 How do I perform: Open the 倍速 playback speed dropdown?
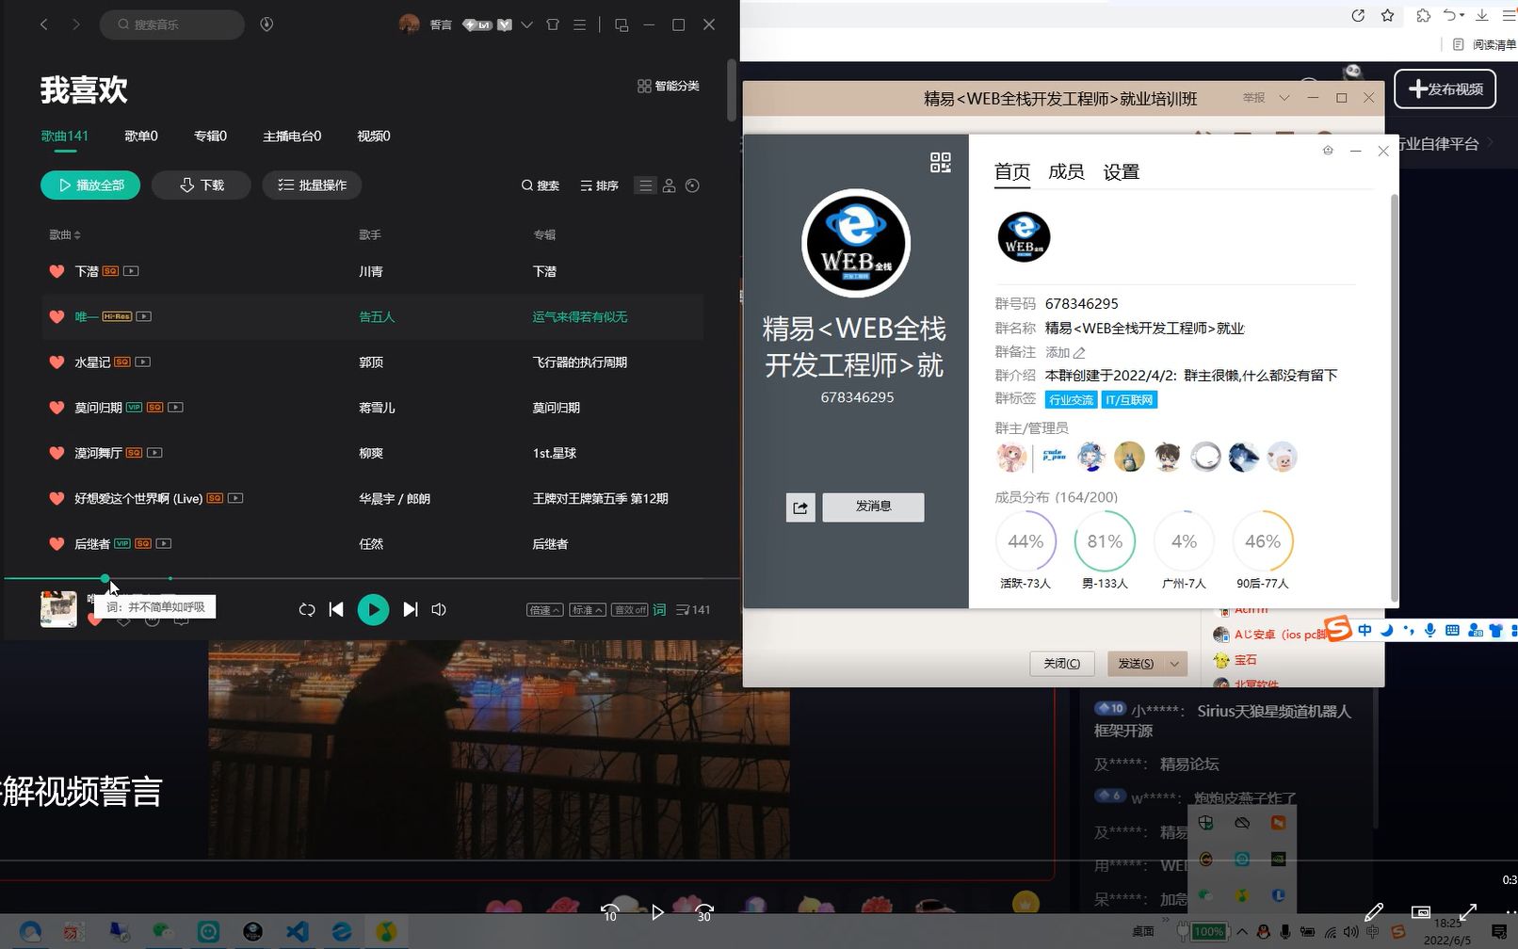544,609
